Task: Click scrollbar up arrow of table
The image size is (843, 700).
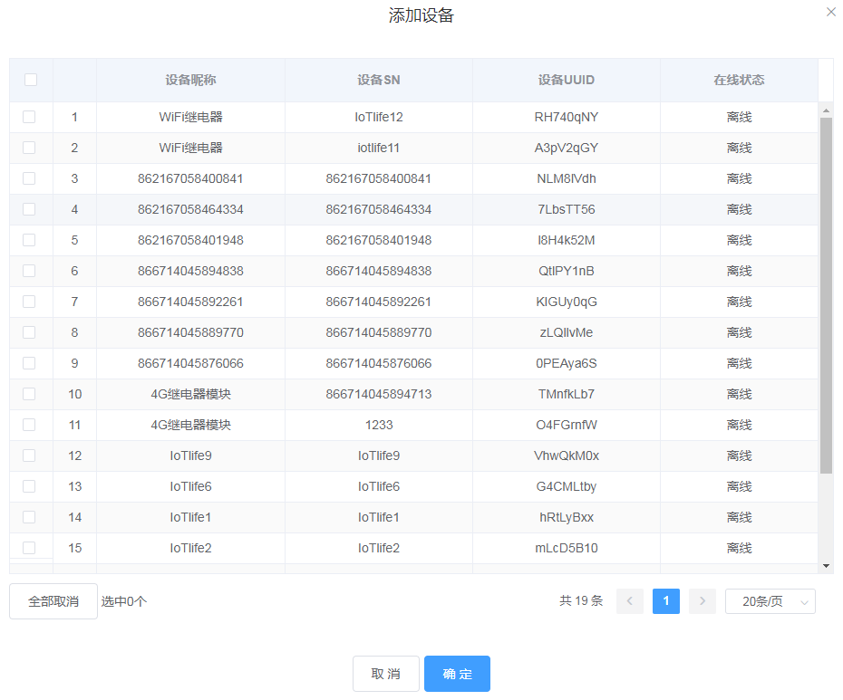Action: 826,110
